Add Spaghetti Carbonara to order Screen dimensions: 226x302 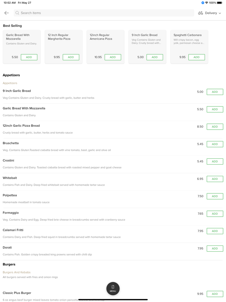196,57
